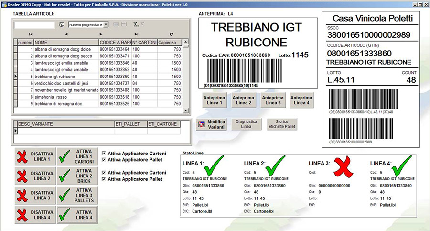Screen dimensions: 430x231
Task: Click the article search input field
Action: tap(34, 25)
